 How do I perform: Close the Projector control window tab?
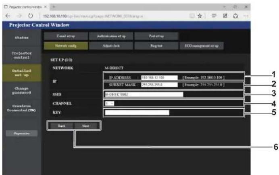point(46,7)
